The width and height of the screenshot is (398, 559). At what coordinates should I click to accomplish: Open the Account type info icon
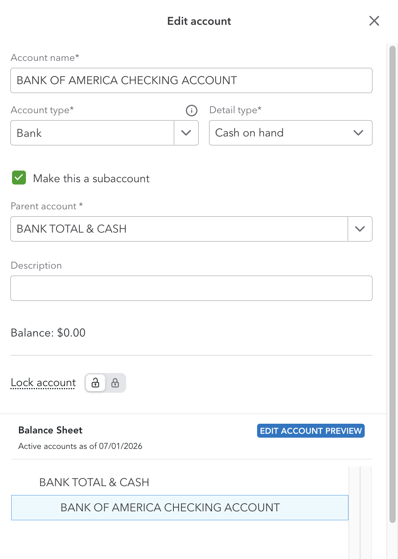pyautogui.click(x=192, y=110)
